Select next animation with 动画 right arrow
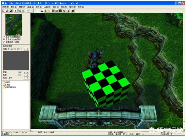The width and height of the screenshot is (186, 137). (28, 49)
